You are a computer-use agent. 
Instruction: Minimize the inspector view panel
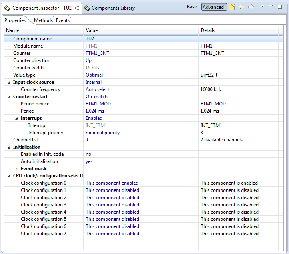point(271,6)
